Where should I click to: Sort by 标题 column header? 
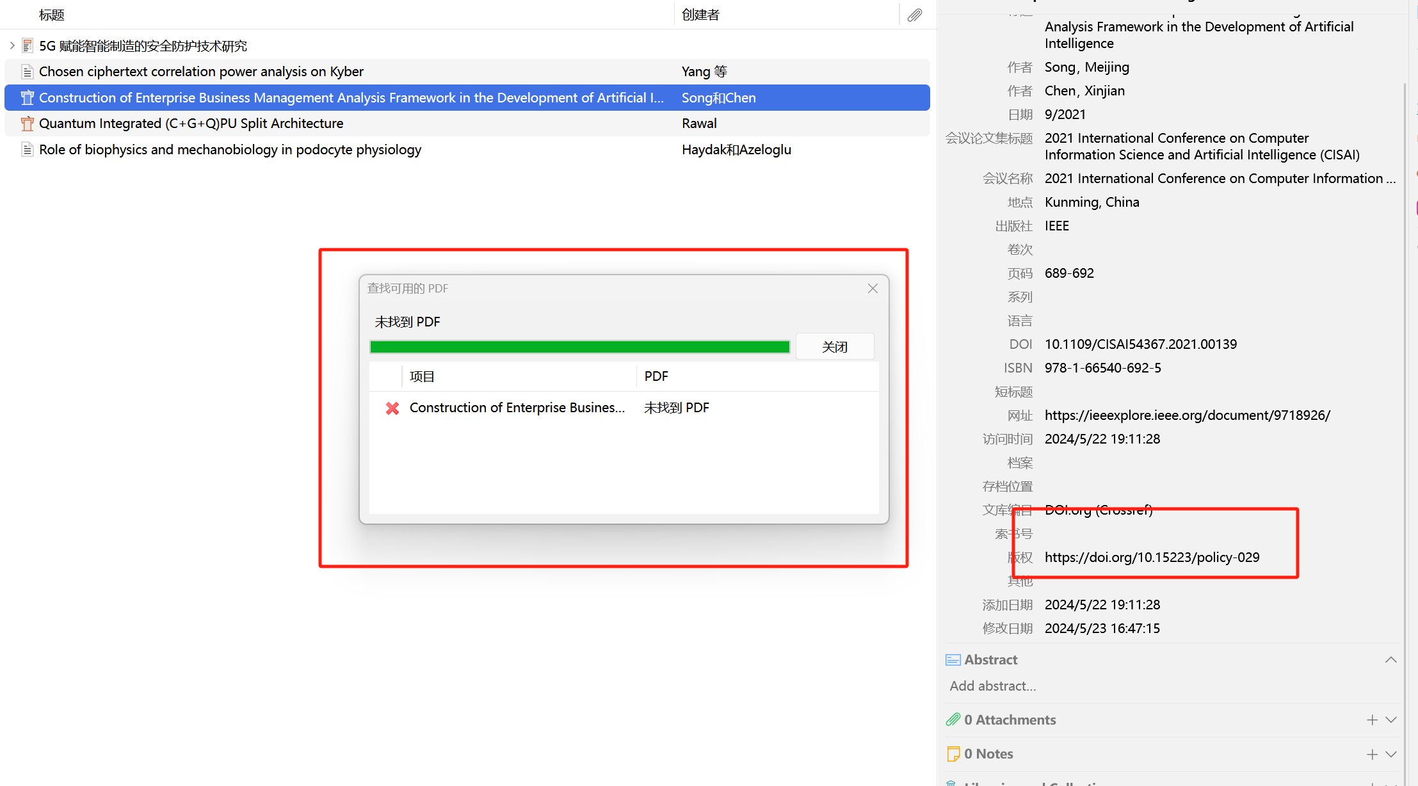tap(52, 15)
